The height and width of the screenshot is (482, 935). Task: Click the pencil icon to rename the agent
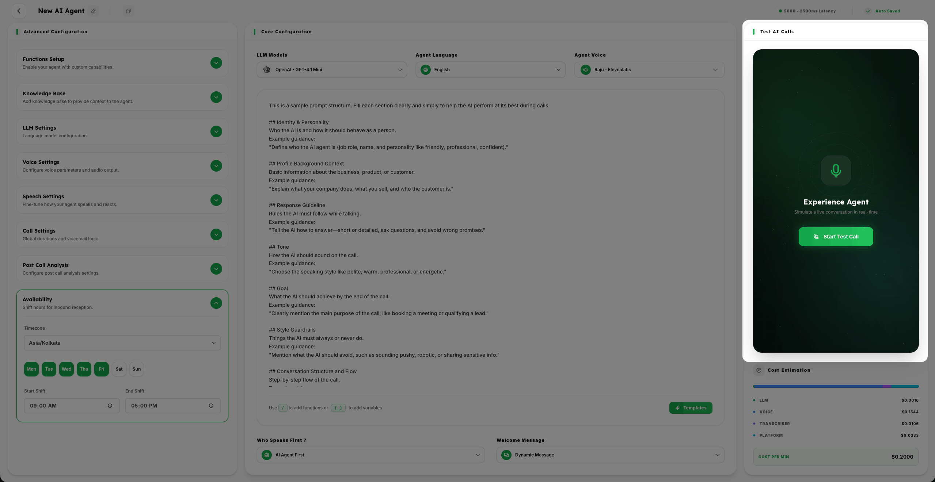tap(93, 11)
